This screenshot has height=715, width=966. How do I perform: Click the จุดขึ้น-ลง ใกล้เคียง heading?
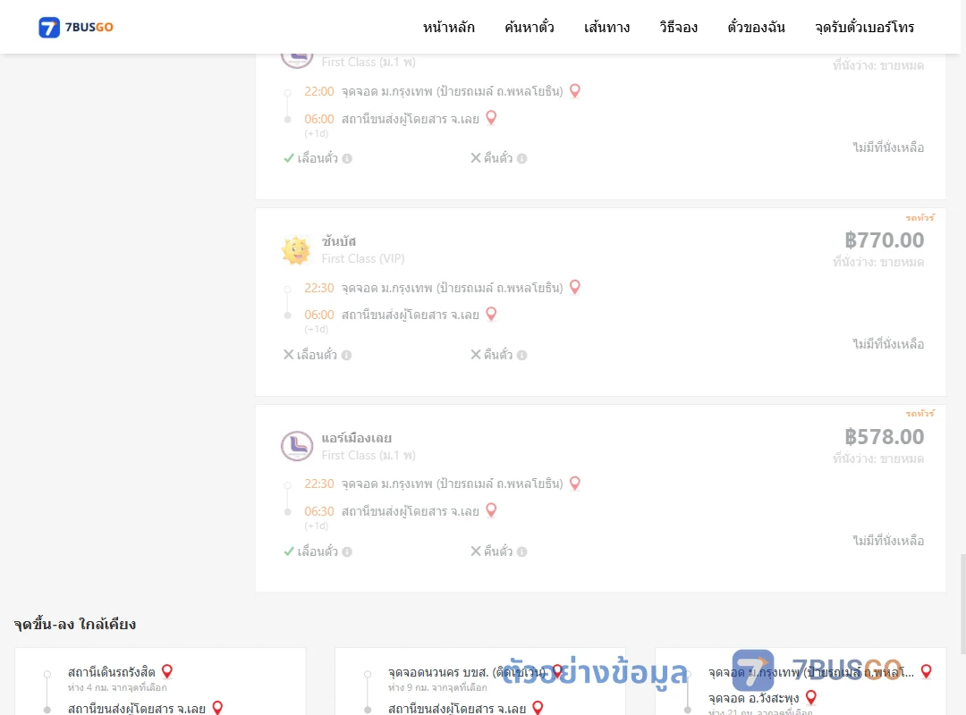[x=74, y=624]
